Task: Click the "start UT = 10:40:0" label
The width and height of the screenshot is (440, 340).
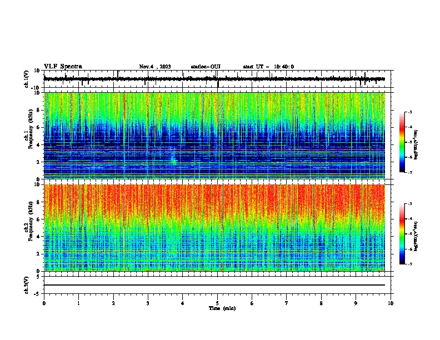Action: click(268, 67)
